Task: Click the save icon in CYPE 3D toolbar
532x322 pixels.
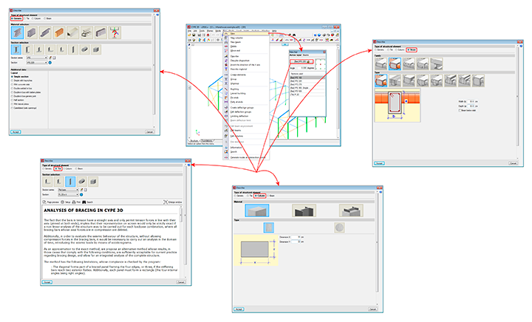Action: point(194,35)
